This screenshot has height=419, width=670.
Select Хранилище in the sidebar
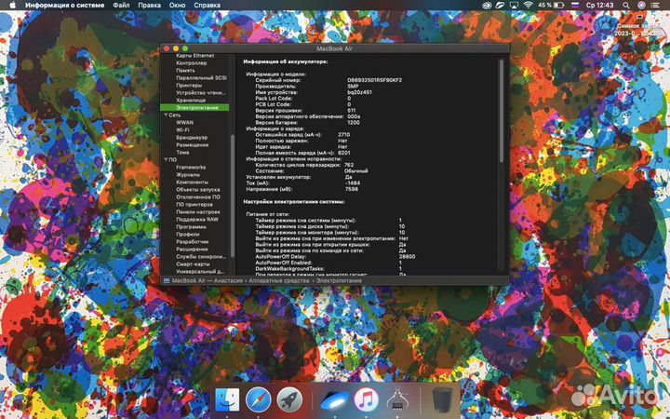click(191, 101)
